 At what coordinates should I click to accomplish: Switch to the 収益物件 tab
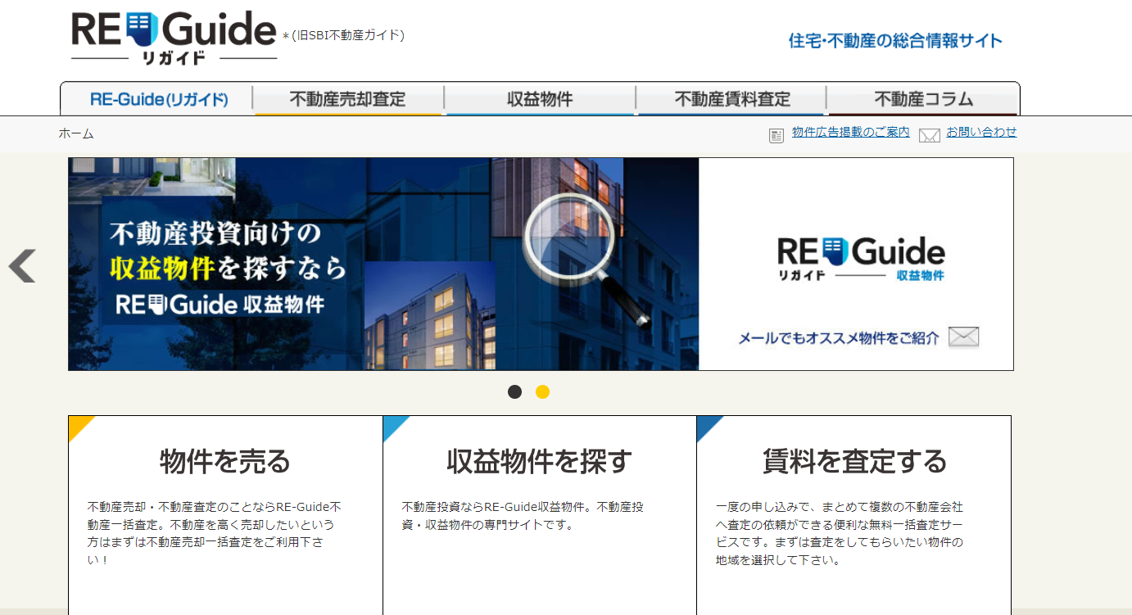tap(540, 99)
